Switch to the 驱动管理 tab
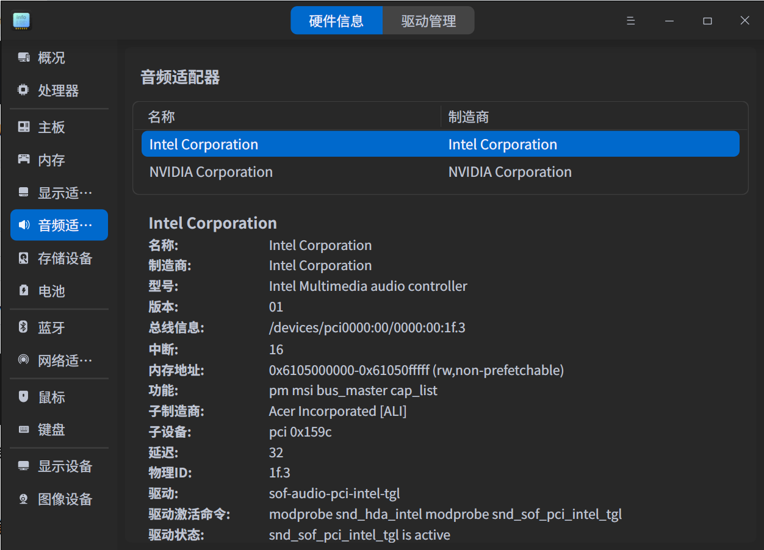Screen dimensions: 764x550 (428, 20)
